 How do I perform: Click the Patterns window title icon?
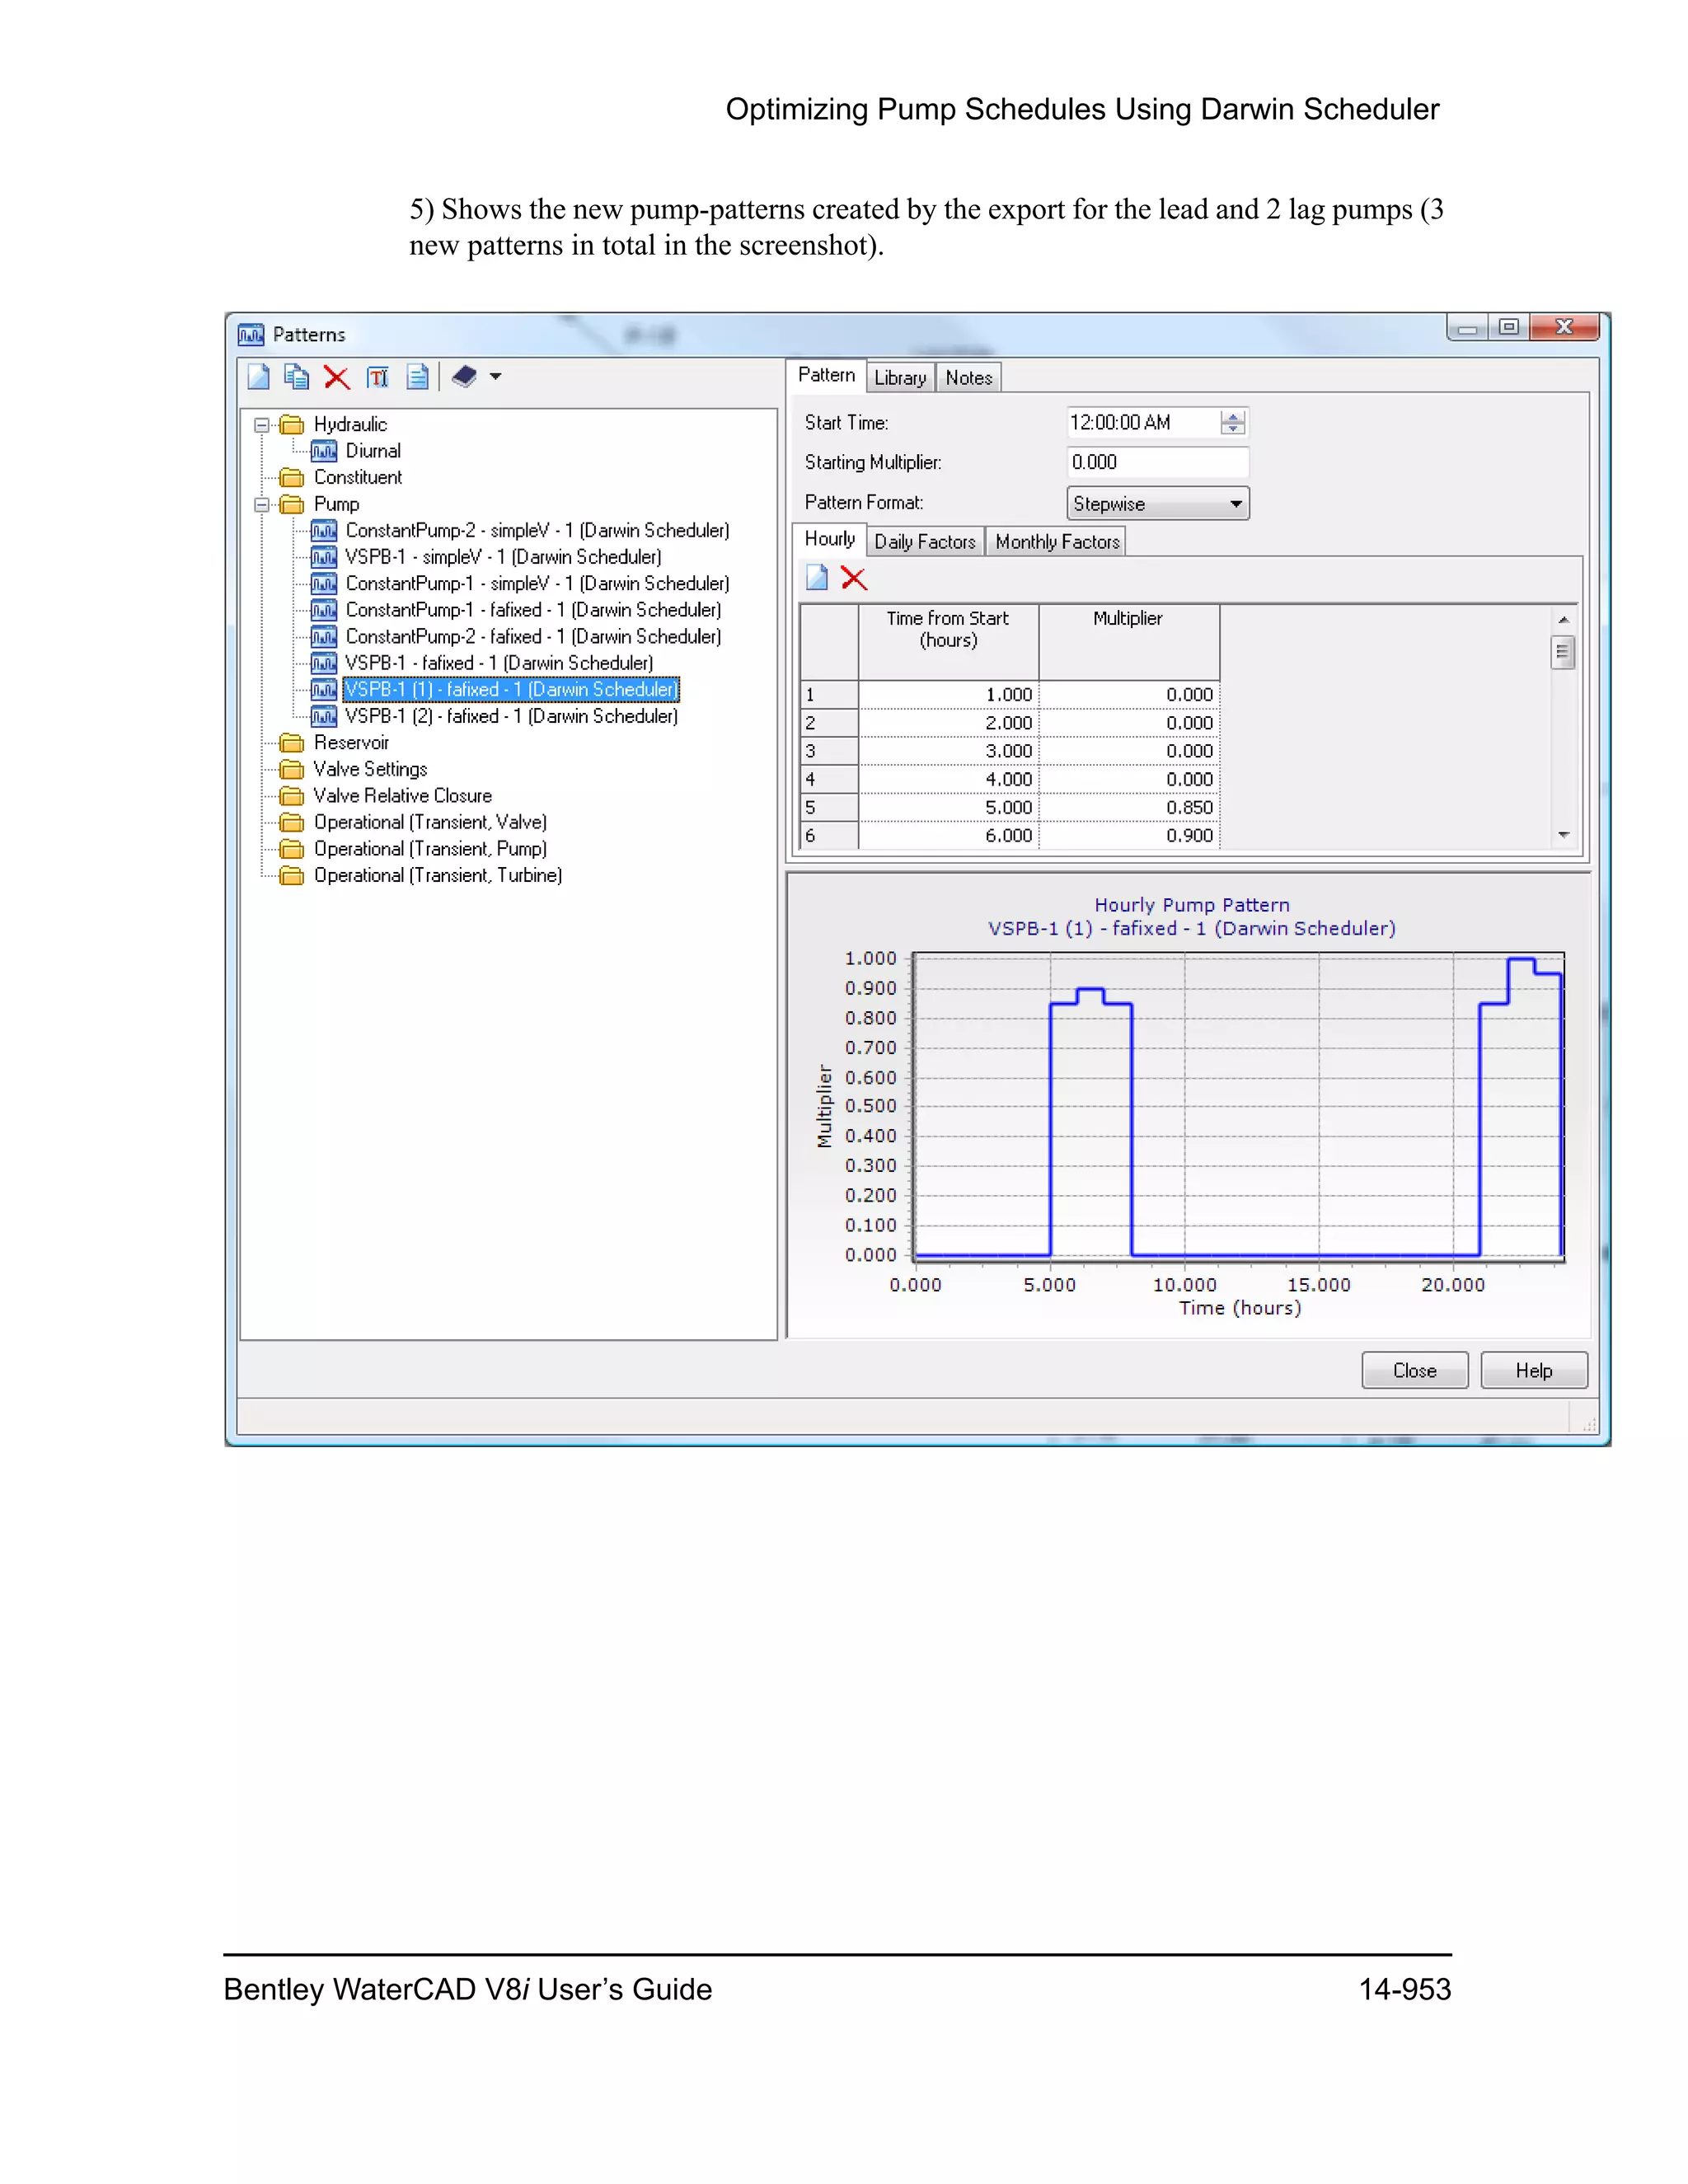click(251, 335)
